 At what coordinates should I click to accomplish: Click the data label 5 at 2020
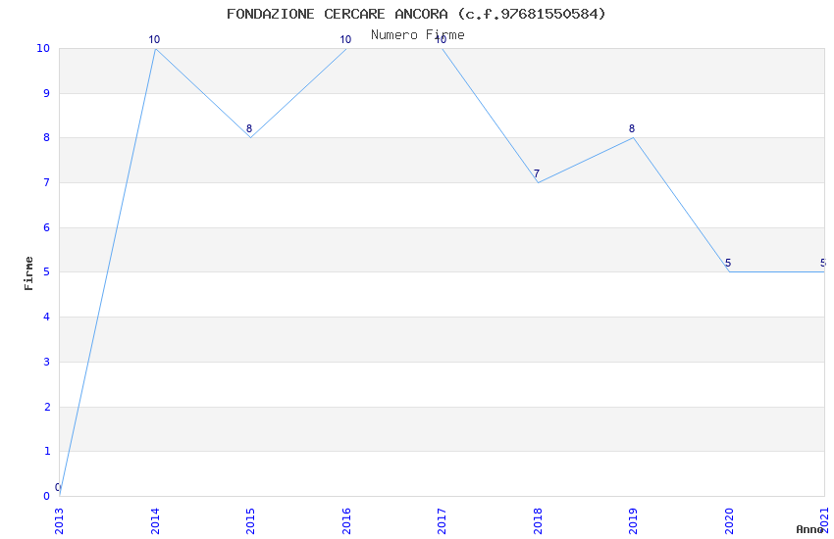tap(728, 263)
